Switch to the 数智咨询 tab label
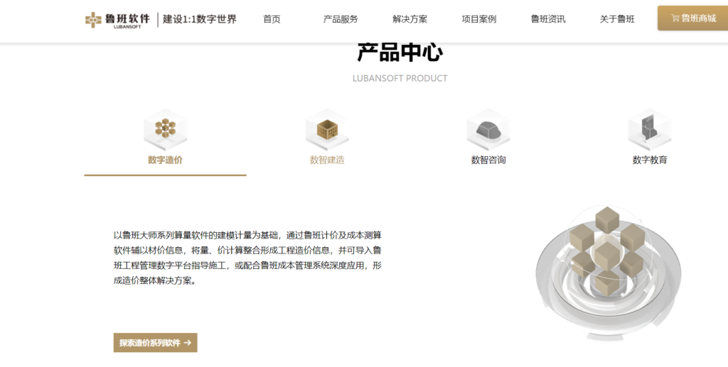Viewport: 728px width, 367px height. click(488, 160)
